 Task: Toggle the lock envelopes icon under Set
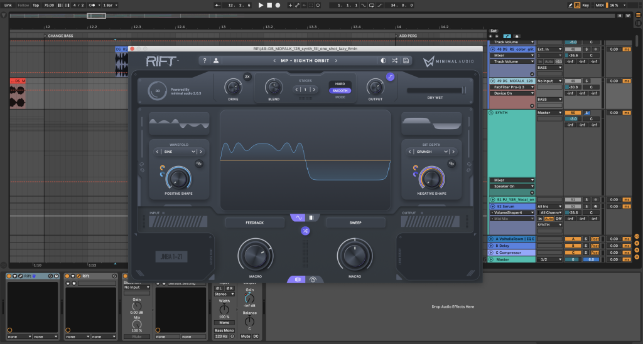pyautogui.click(x=517, y=36)
